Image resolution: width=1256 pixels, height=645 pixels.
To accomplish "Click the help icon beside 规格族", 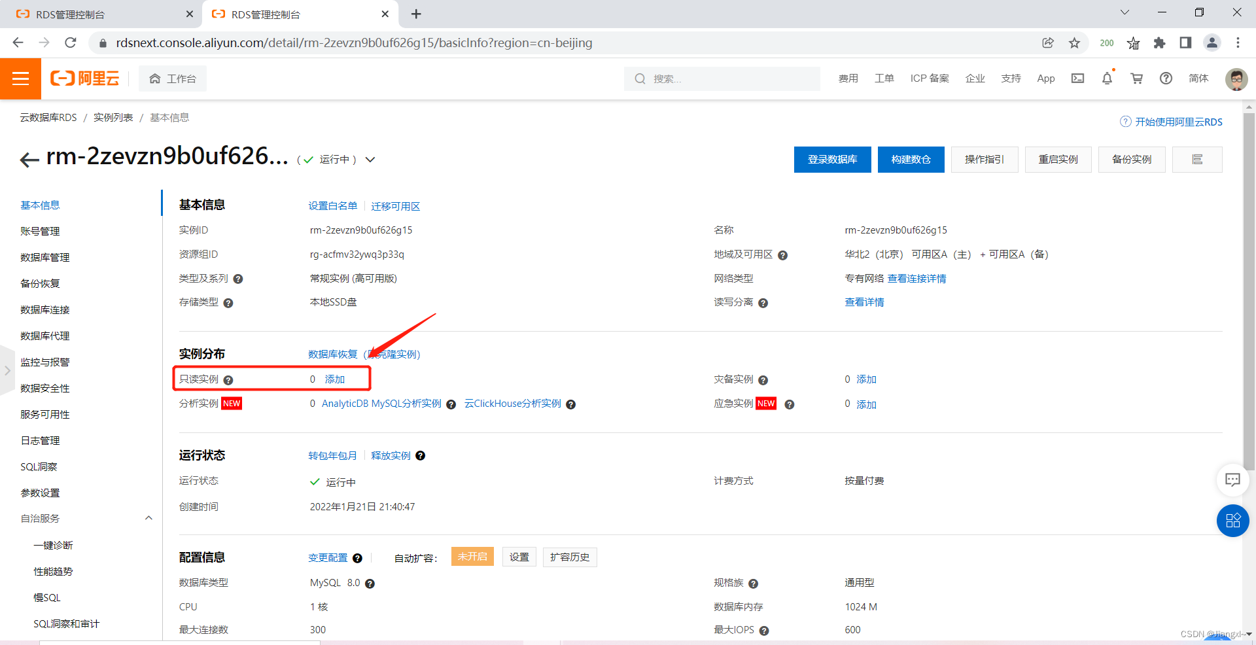I will coord(753,584).
